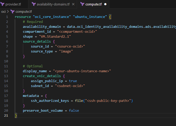
Task: Click the "# Required" comment
Action: [x=33, y=22]
